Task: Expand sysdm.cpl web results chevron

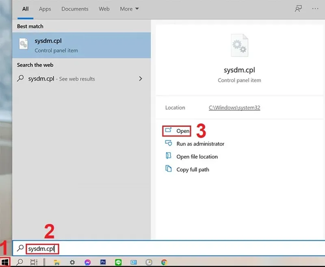Action: [141, 79]
